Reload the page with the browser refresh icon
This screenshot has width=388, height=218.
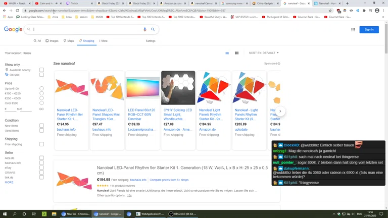18,10
